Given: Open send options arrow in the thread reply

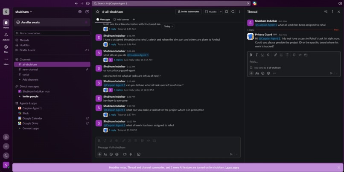Looking at the screenshot, I should (337, 73).
